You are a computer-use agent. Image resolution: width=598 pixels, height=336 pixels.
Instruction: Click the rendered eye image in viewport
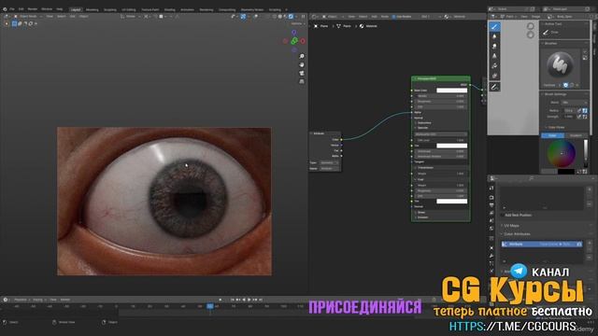tap(164, 202)
